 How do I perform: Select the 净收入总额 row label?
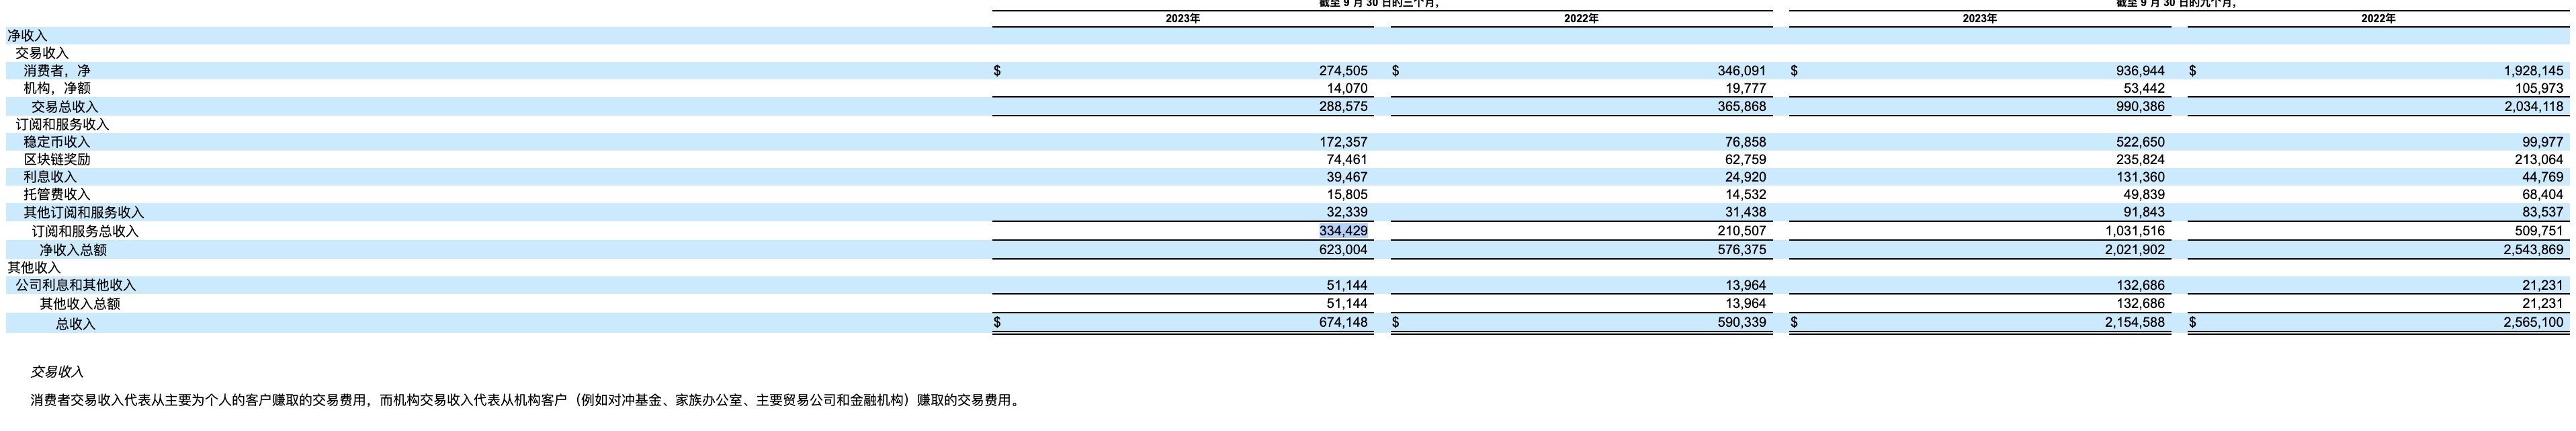tap(73, 250)
